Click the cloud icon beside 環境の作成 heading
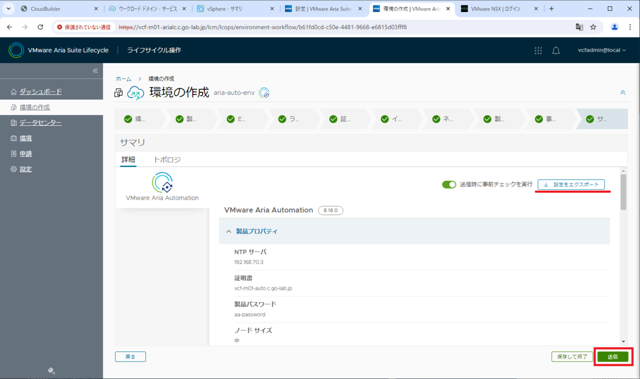Viewport: 640px width, 379px height. (x=135, y=93)
